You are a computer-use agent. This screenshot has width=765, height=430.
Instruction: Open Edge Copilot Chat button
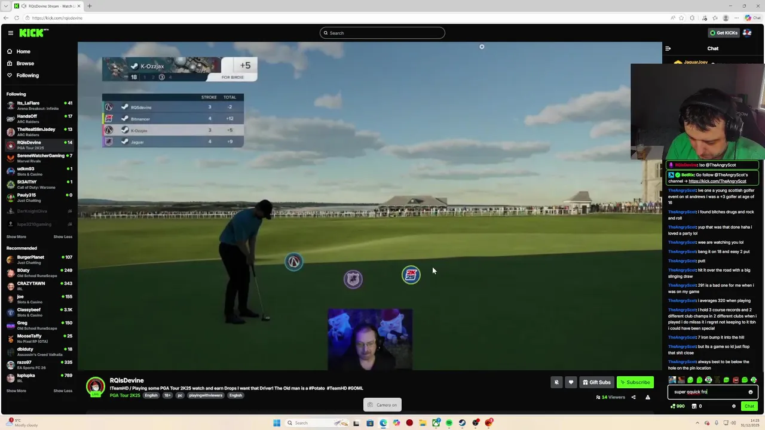pos(752,18)
